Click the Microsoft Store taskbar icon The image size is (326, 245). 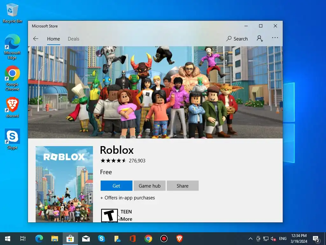tap(70, 239)
